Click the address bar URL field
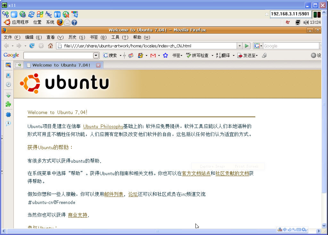The width and height of the screenshot is (328, 235). (146, 46)
